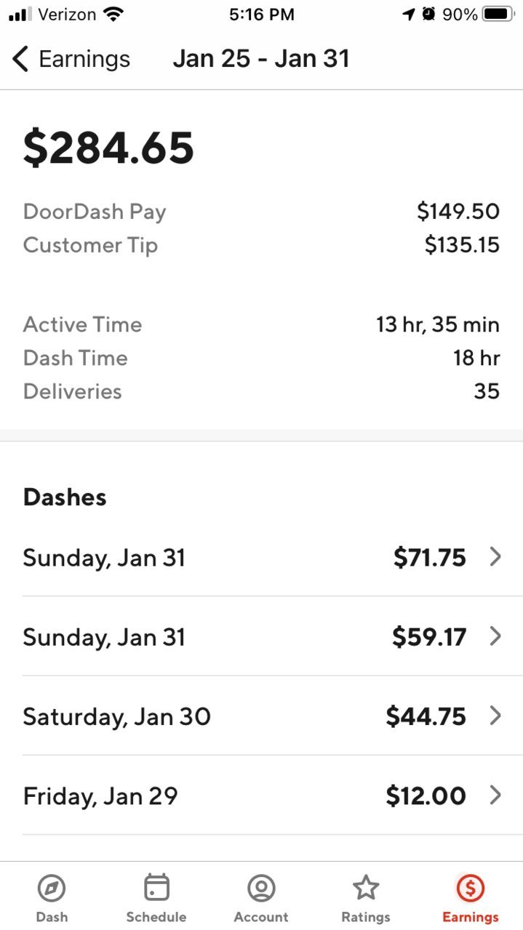
Task: Tap the Dash compass icon
Action: 52,888
